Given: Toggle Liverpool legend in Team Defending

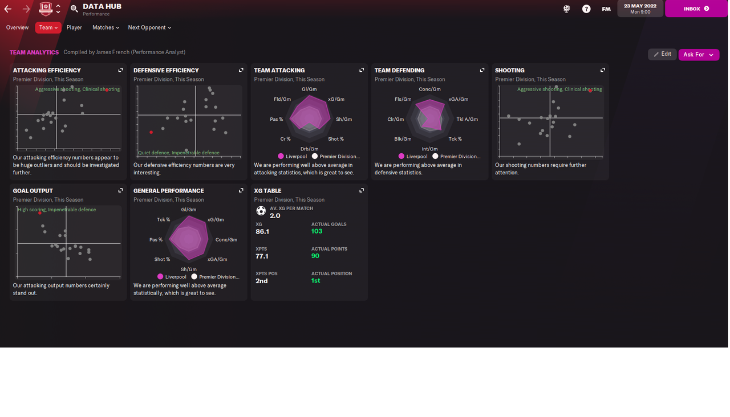Looking at the screenshot, I should tap(413, 156).
